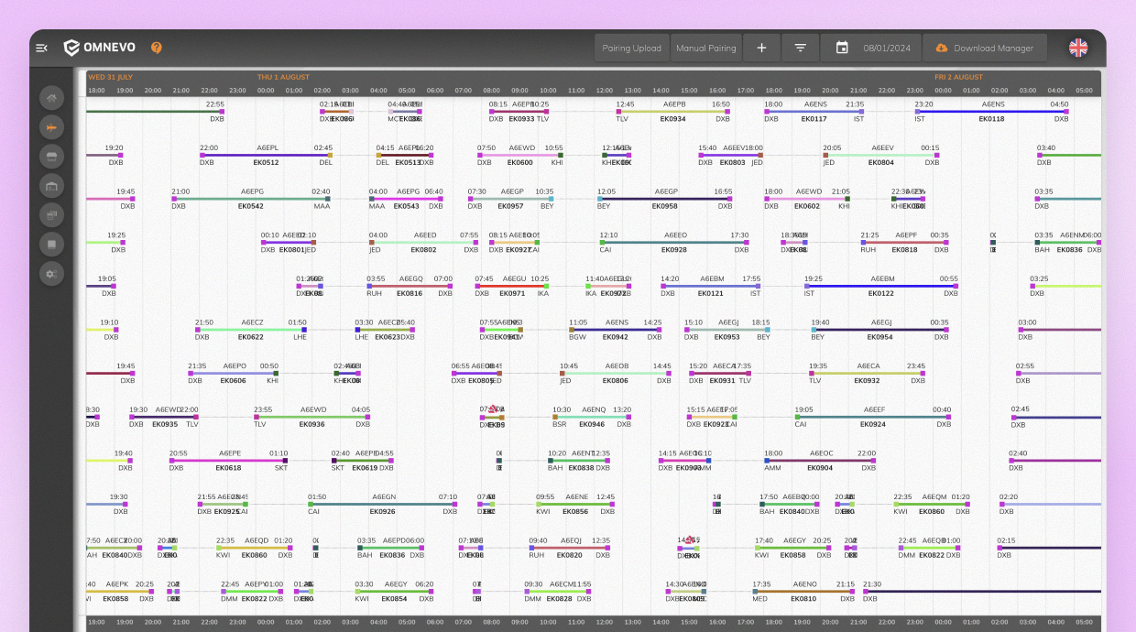Screen dimensions: 1136x632
Task: Click the 08/01/2024 date field
Action: 887,49
